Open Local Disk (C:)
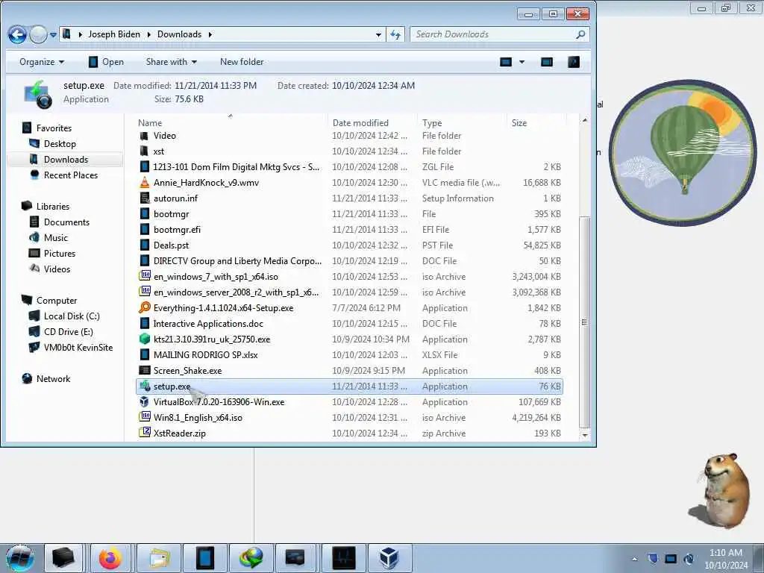This screenshot has width=764, height=573. 72,316
